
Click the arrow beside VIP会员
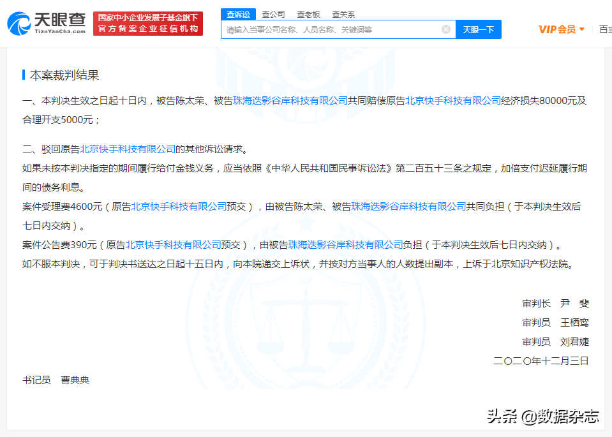[582, 29]
